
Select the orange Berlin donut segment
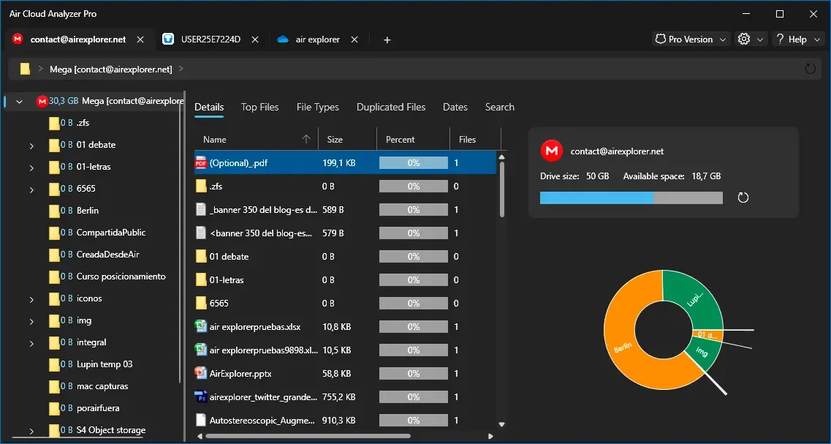623,348
